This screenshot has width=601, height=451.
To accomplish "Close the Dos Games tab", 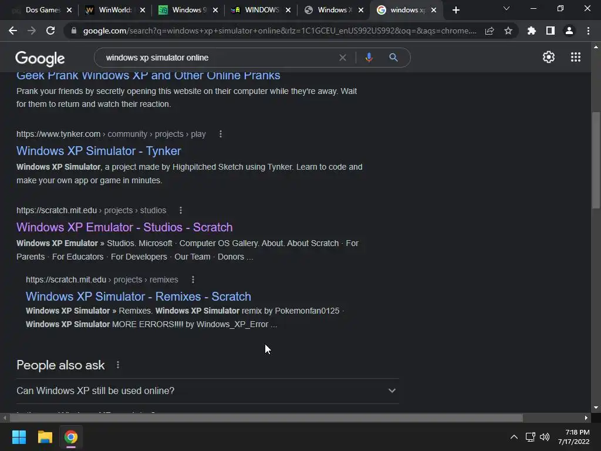I will click(69, 10).
